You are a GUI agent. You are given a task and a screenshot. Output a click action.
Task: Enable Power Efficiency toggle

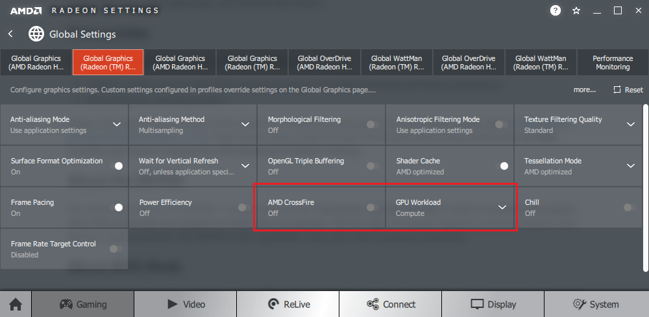(x=244, y=207)
